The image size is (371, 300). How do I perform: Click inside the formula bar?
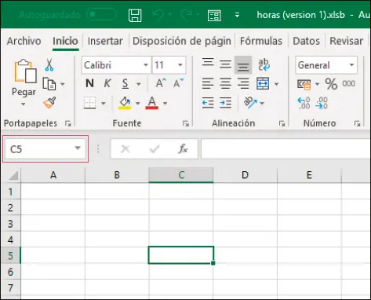pyautogui.click(x=286, y=149)
